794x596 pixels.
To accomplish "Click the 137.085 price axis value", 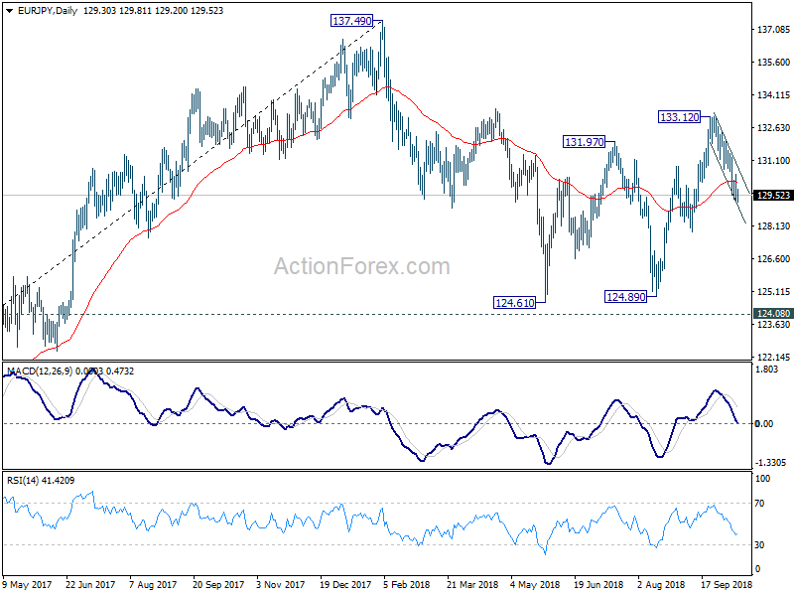I will pyautogui.click(x=773, y=30).
